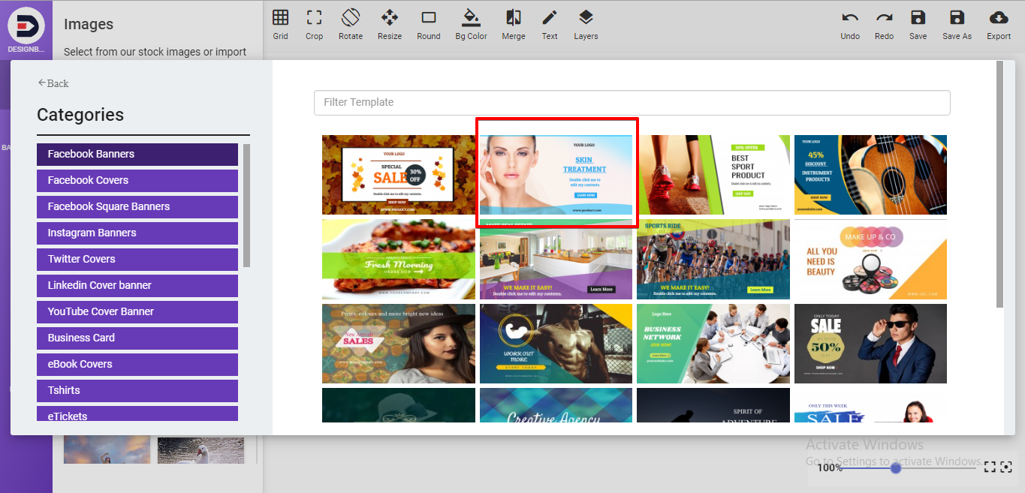The image size is (1025, 493).
Task: Select eBook Covers category
Action: click(137, 364)
